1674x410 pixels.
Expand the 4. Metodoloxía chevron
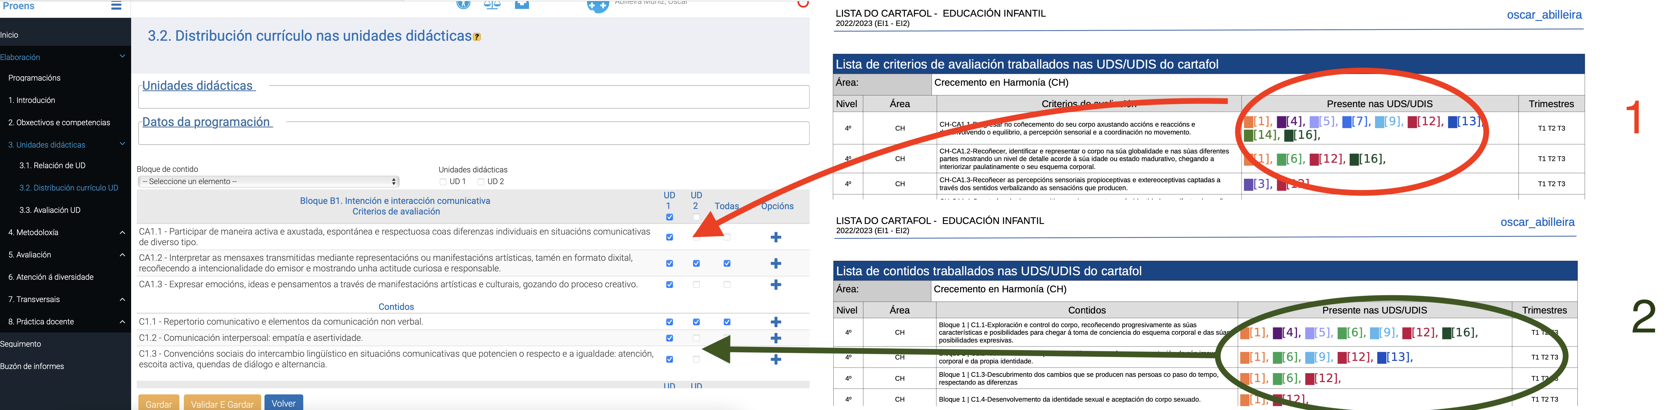click(122, 232)
